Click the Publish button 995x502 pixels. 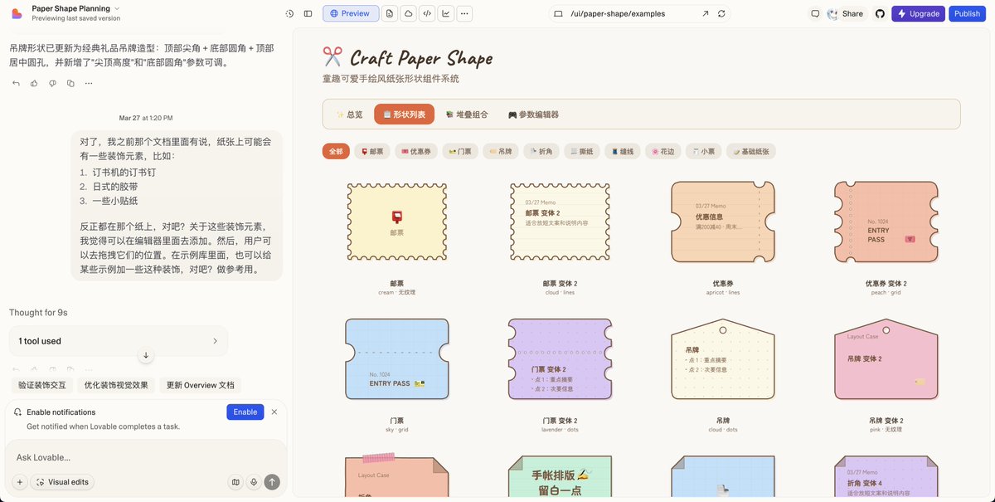(x=967, y=13)
